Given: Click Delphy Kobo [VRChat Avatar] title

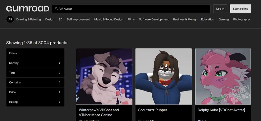Looking at the screenshot, I should 221,110.
